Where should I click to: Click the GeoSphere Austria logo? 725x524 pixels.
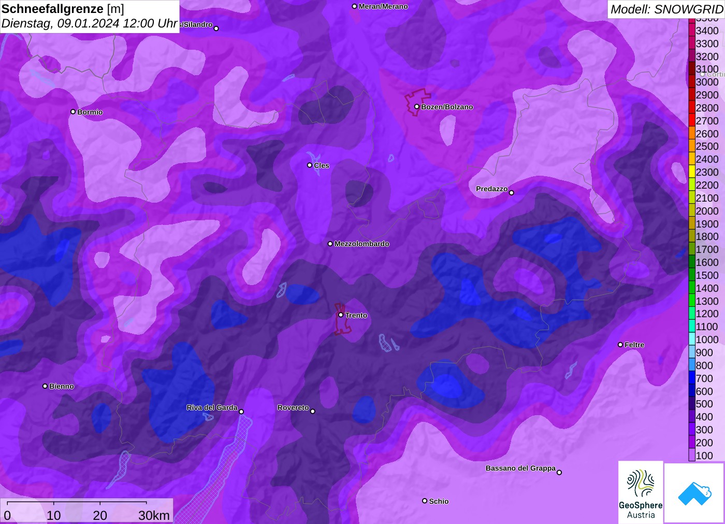pos(641,492)
